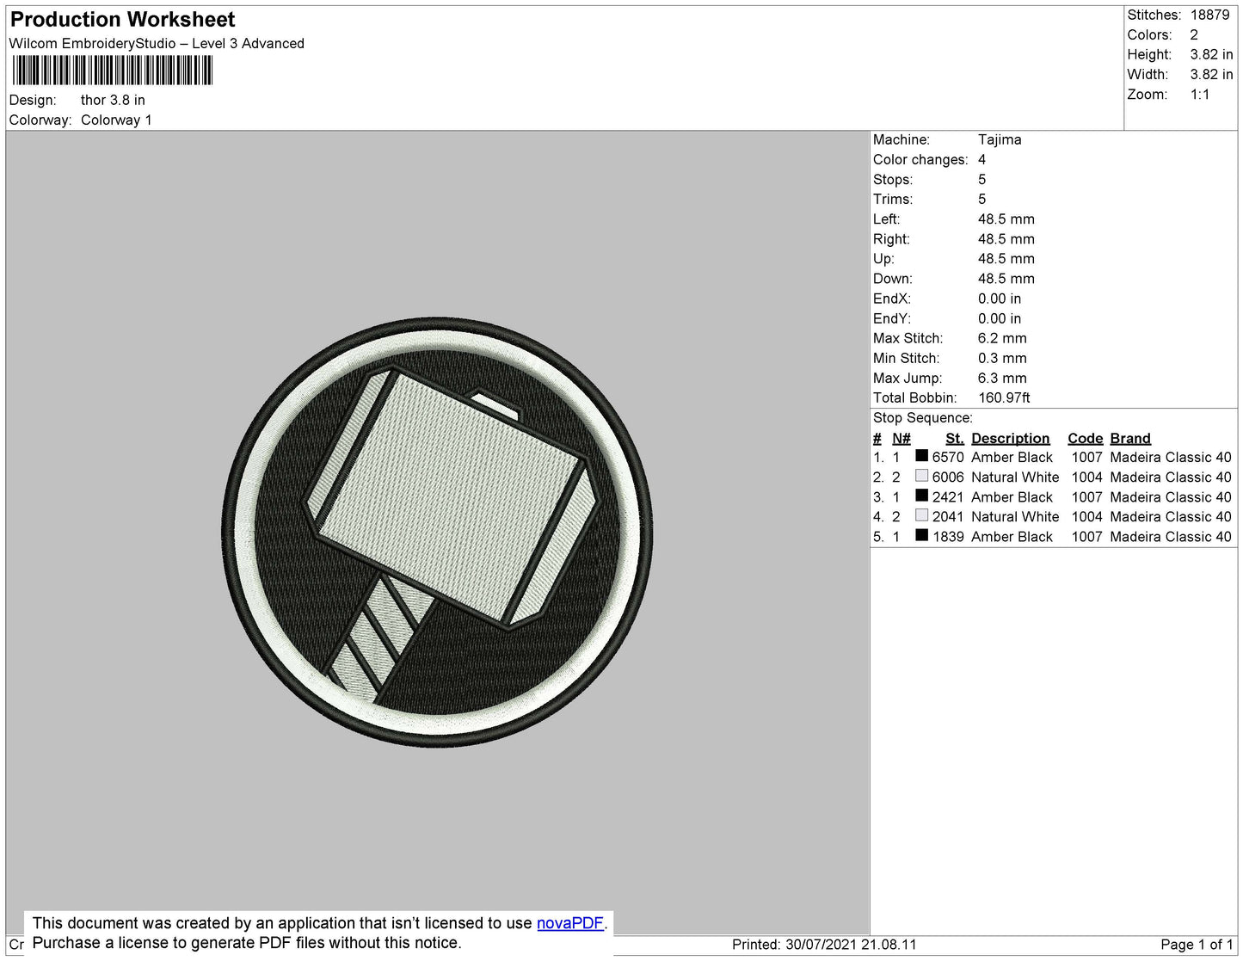The height and width of the screenshot is (961, 1243).
Task: Click the Amber Black swatch in row 1
Action: [921, 456]
